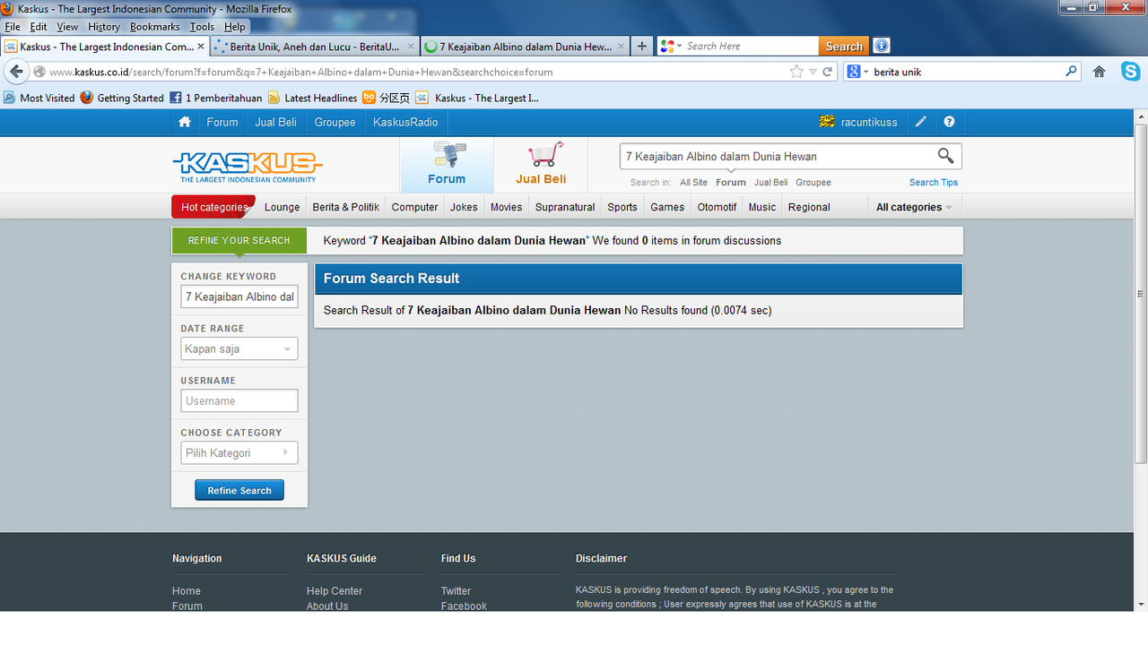
Task: Run the 'berita unik' search with the magnifier
Action: pyautogui.click(x=1071, y=72)
